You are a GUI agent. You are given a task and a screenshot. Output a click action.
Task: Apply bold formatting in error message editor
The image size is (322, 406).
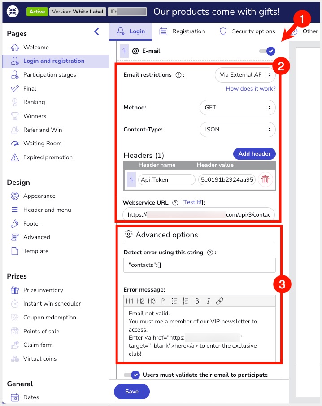pos(197,301)
